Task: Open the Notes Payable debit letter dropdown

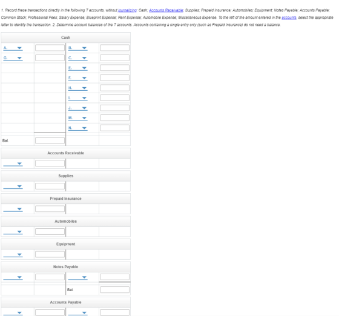Action: click(x=13, y=277)
